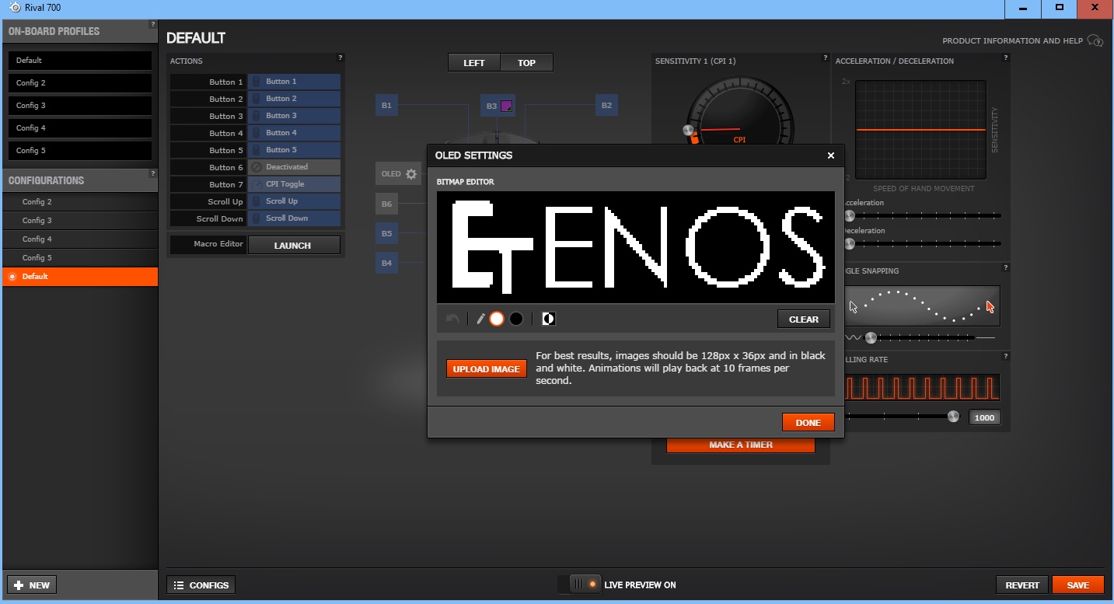The image size is (1114, 604).
Task: Select on-board profile Default
Action: tap(80, 61)
